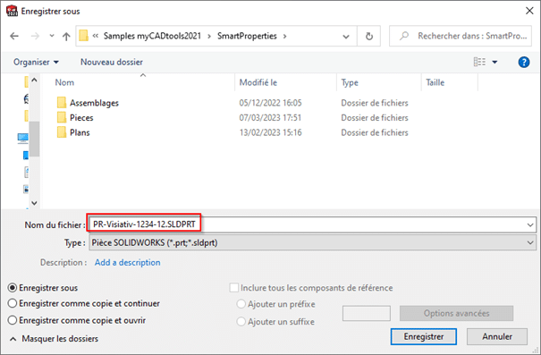The image size is (541, 355).
Task: Check Inclure tous les composants de référence
Action: 234,288
